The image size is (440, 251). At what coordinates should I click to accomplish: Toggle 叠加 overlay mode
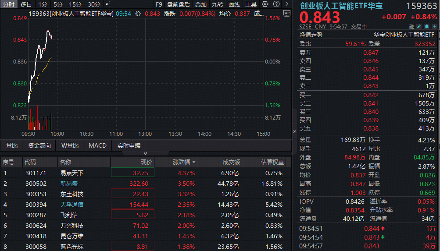201,4
